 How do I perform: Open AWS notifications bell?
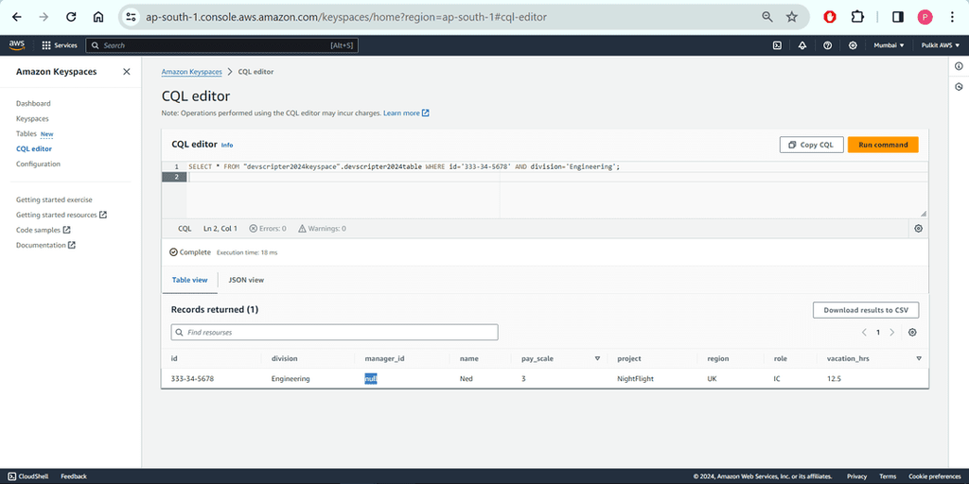point(802,45)
